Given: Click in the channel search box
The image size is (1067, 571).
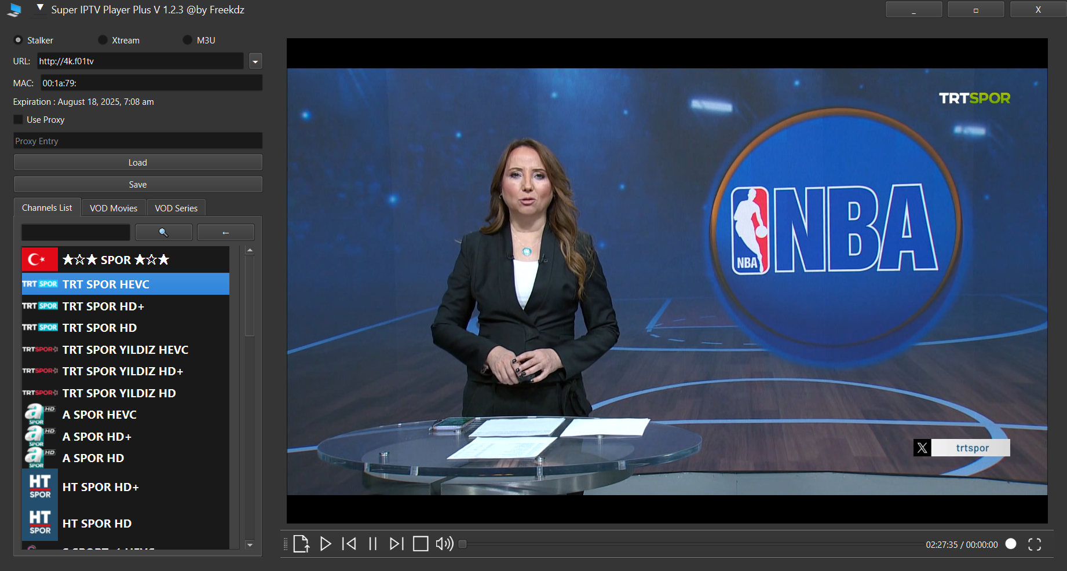Looking at the screenshot, I should pyautogui.click(x=76, y=232).
